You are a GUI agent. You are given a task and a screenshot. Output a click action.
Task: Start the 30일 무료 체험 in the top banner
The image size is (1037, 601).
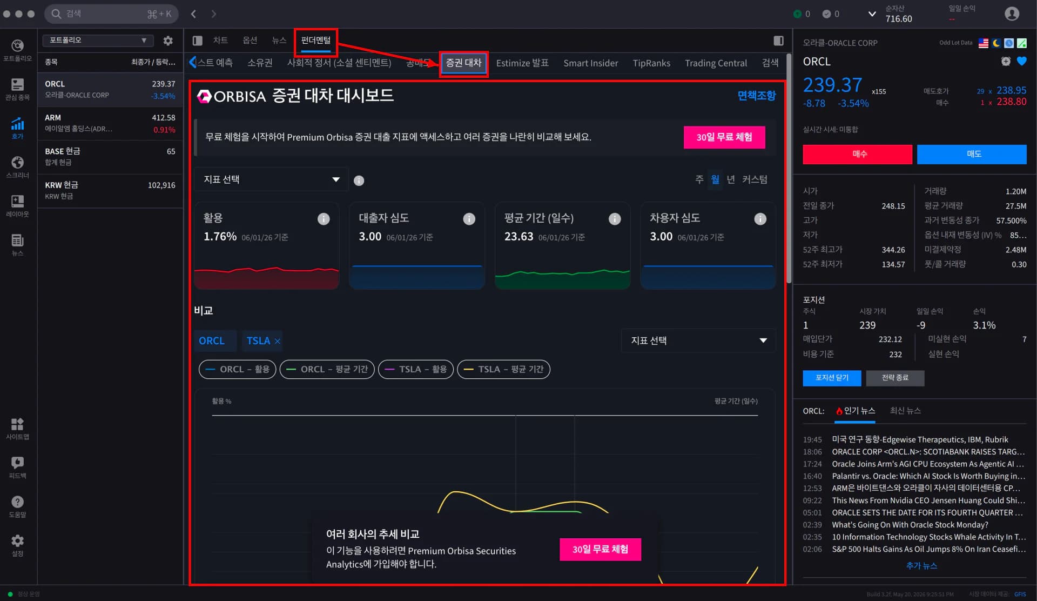coord(724,137)
